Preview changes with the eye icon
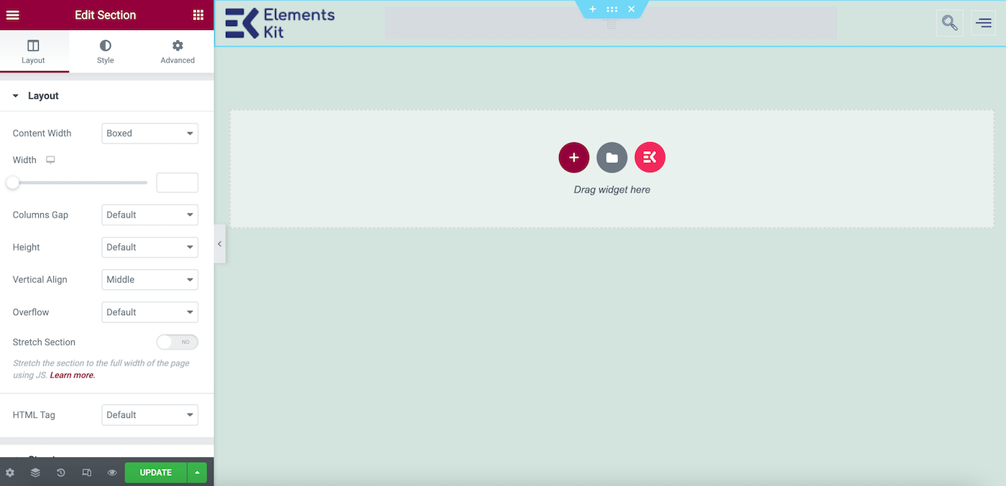This screenshot has width=1006, height=486. pos(112,472)
